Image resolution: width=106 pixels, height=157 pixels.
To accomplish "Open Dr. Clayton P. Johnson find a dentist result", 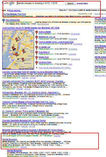I will (x=26, y=111).
